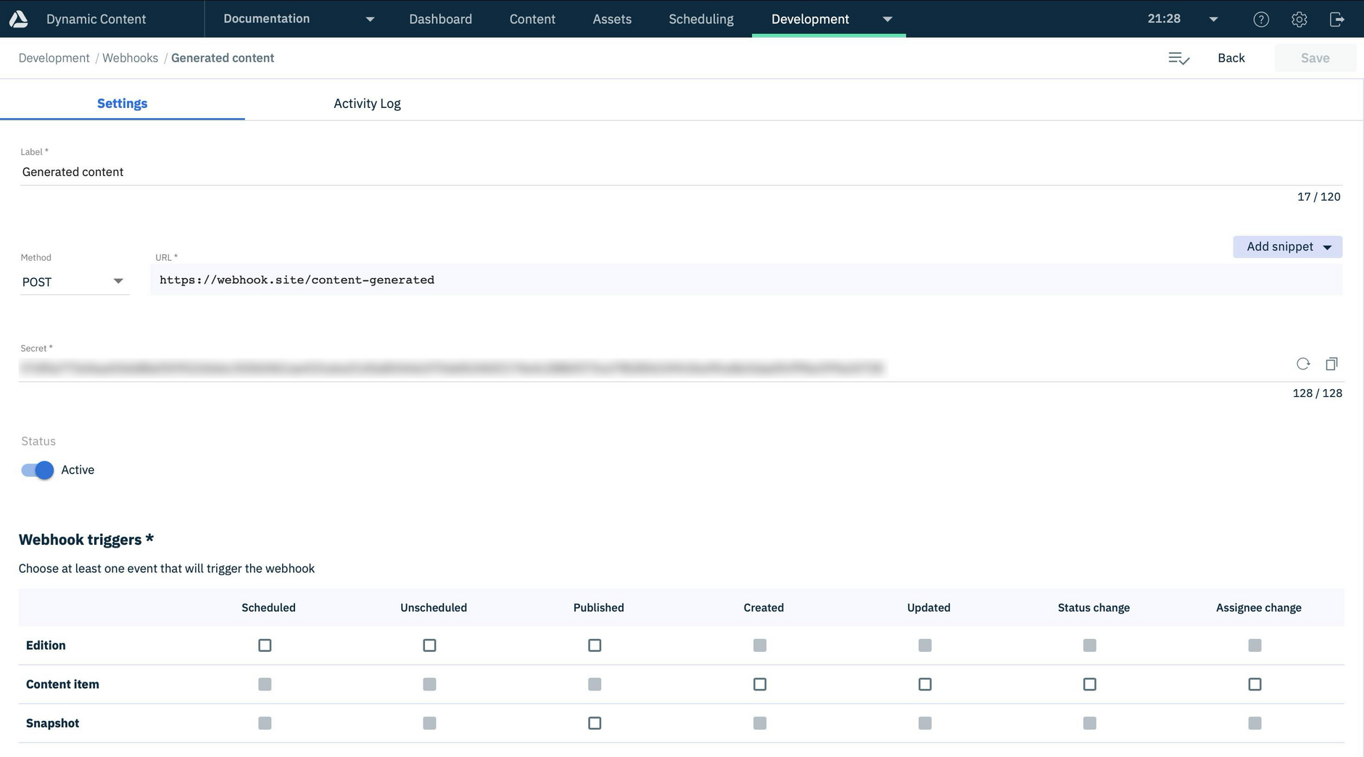
Task: Click the "Edition" row label
Action: [x=46, y=645]
